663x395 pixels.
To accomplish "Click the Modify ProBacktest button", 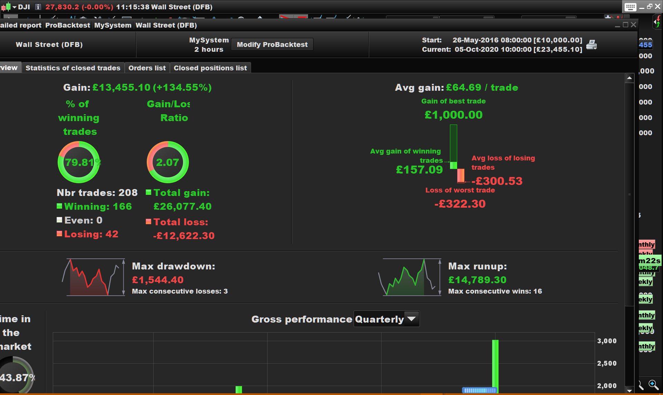I will tap(272, 45).
